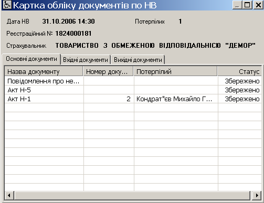
Task: Click the left scroll arrow
Action: (9, 195)
